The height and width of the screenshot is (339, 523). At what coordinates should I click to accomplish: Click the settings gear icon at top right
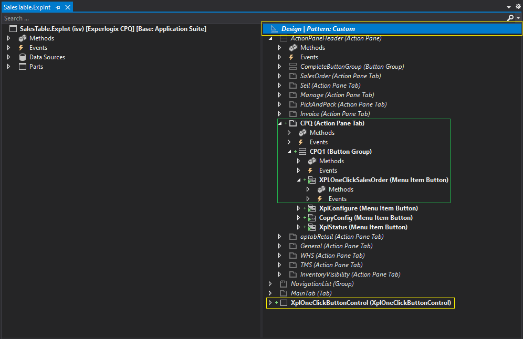point(518,6)
